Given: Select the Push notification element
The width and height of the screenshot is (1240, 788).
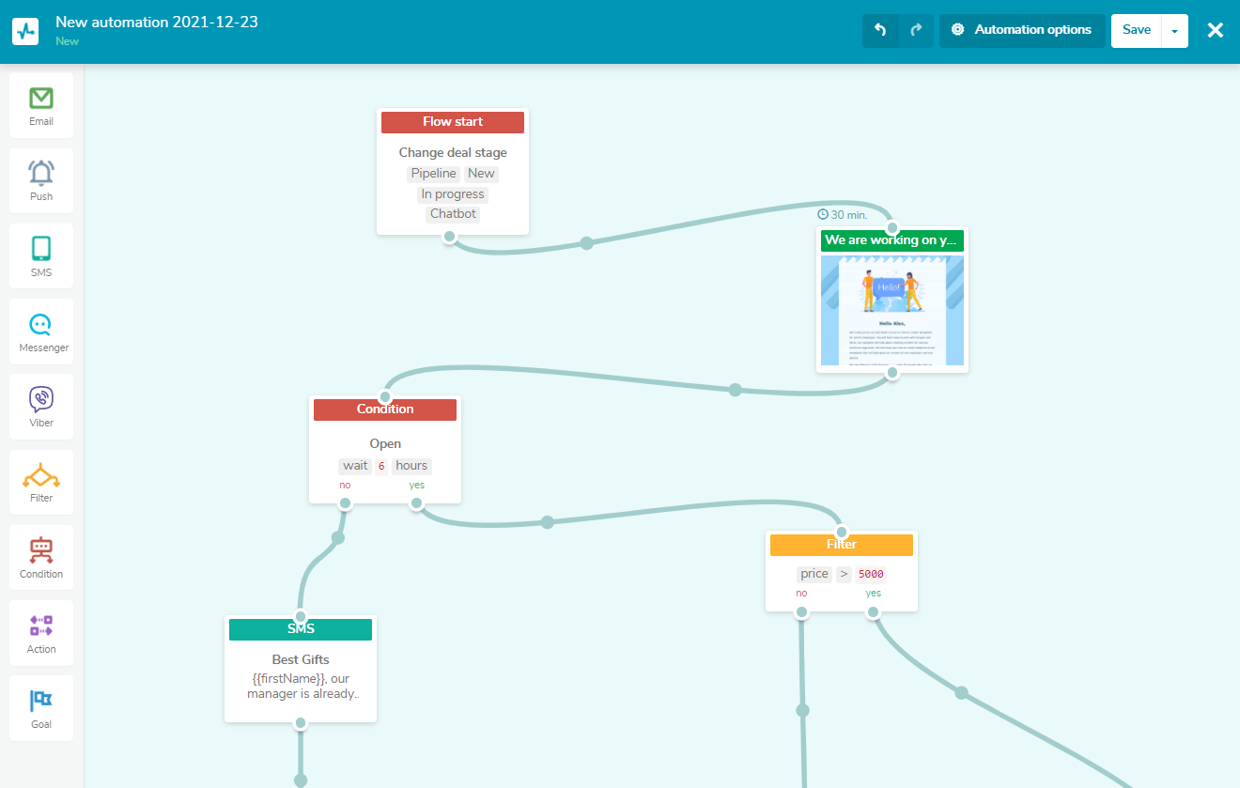Looking at the screenshot, I should click(41, 180).
